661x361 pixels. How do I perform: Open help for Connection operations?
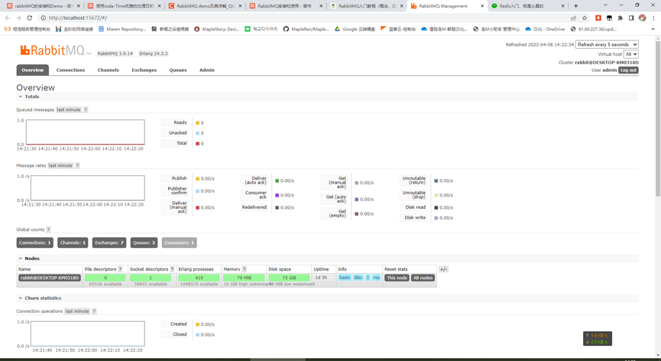coord(94,311)
